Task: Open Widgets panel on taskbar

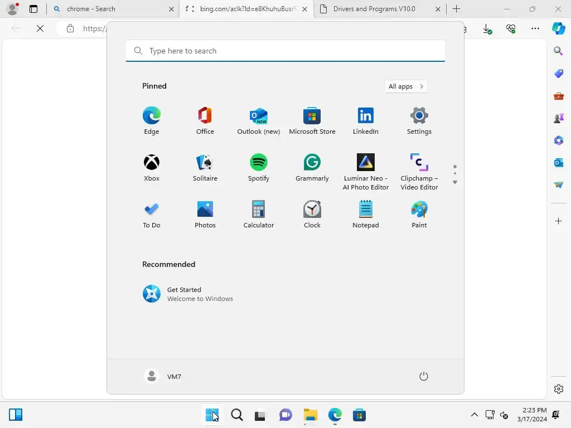Action: pyautogui.click(x=16, y=415)
